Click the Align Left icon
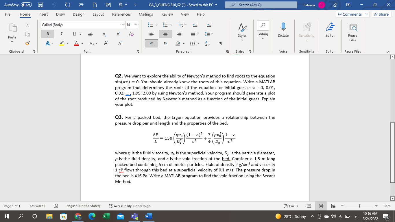Viewport: 395px width, 222px height. pos(151,34)
